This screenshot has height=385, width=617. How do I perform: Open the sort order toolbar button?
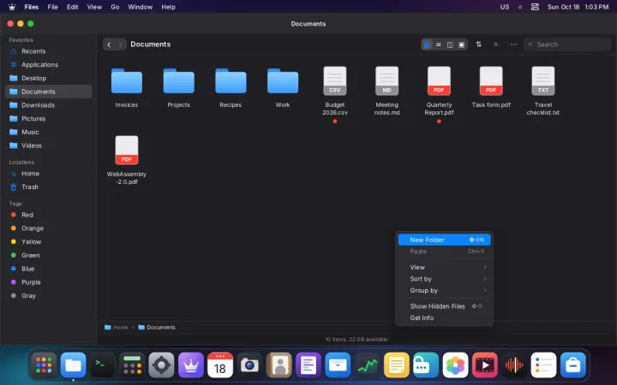(x=478, y=44)
